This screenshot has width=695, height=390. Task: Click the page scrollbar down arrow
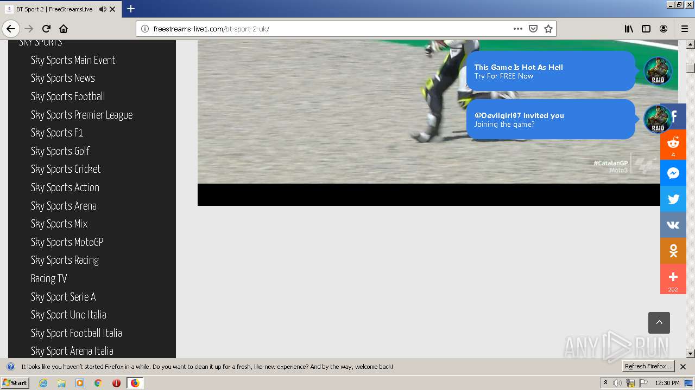pos(691,354)
